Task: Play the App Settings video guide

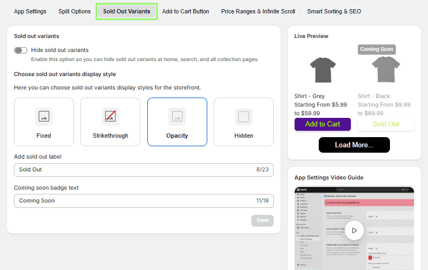Action: pyautogui.click(x=354, y=230)
